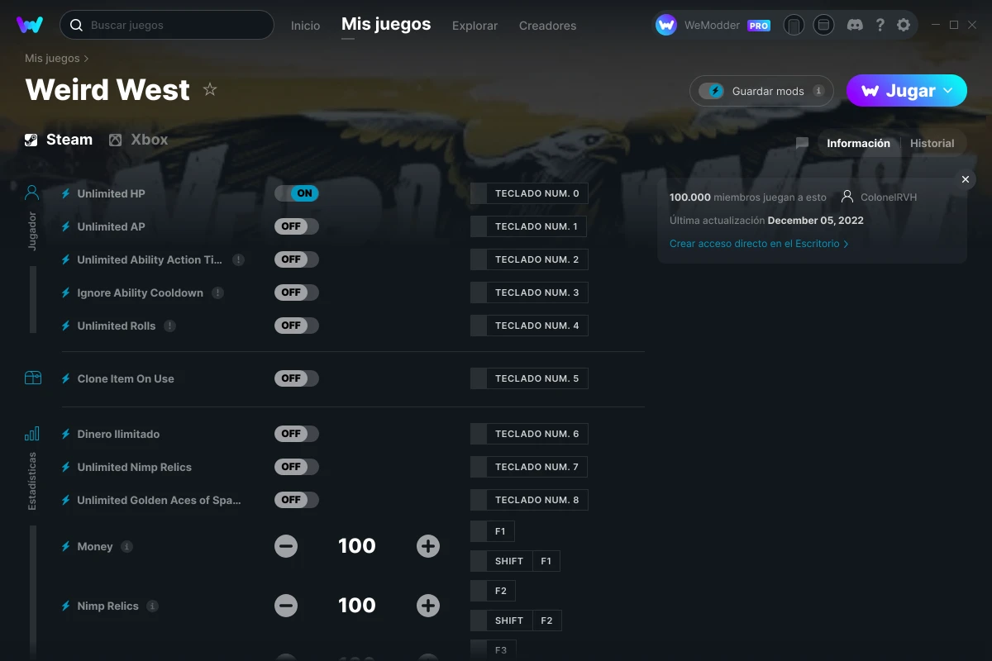Show info for Unlimited Ability Action Time
992x661 pixels.
pos(238,259)
